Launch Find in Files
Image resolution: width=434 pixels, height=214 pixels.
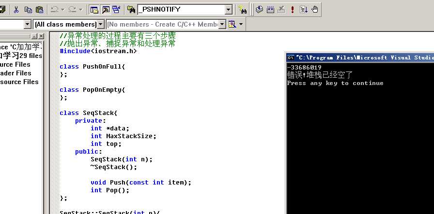[x=131, y=10]
